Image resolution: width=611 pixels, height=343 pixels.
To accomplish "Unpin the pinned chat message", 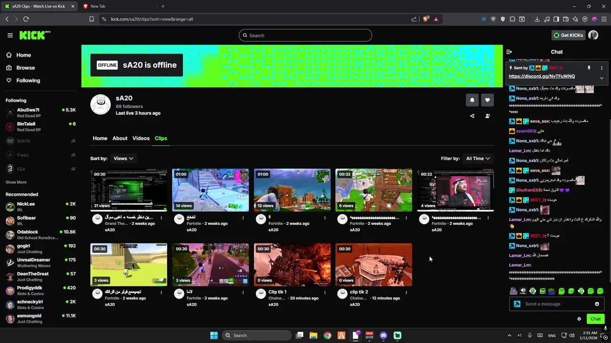I will (589, 68).
